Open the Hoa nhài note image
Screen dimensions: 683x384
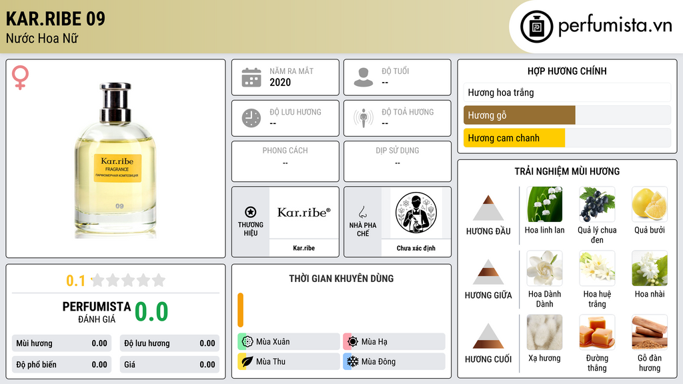click(x=650, y=268)
